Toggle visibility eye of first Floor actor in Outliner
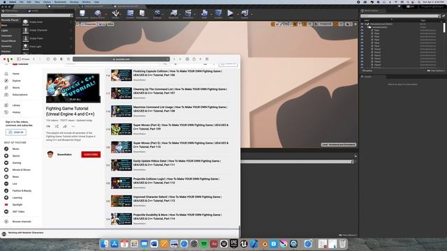This screenshot has height=251, width=447. (362, 31)
